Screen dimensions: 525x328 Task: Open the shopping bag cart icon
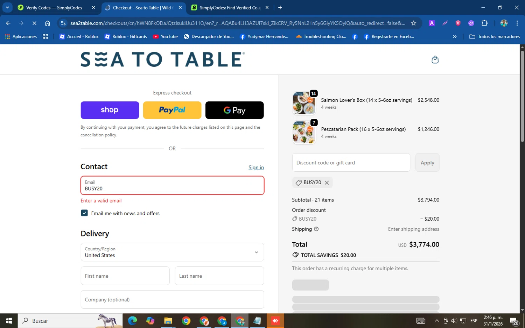(x=435, y=59)
